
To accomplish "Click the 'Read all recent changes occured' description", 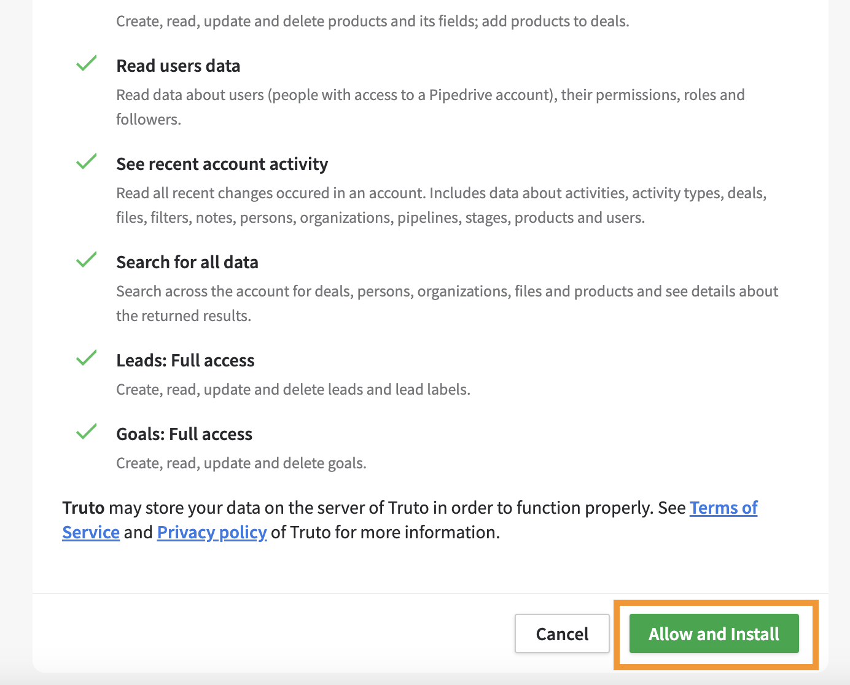I will (442, 205).
